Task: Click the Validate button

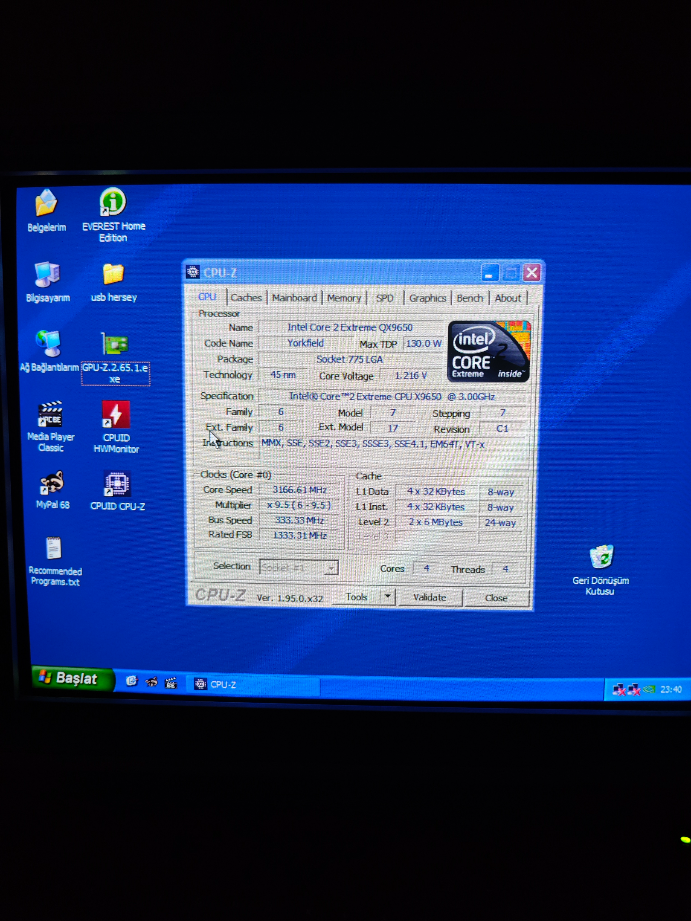Action: click(430, 597)
